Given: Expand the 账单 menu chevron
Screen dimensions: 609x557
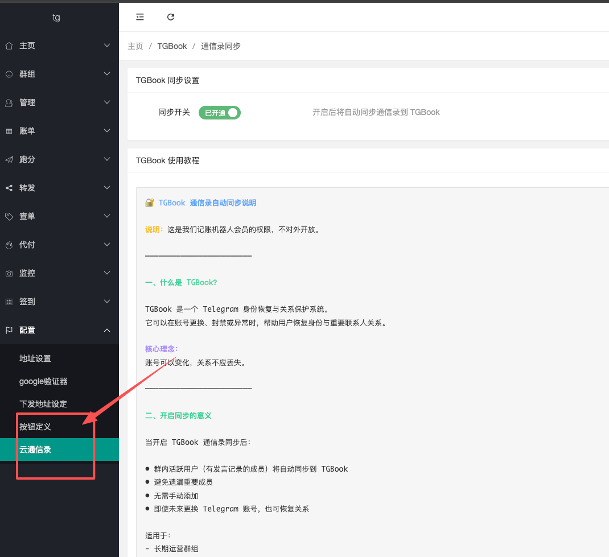Looking at the screenshot, I should click(x=107, y=131).
